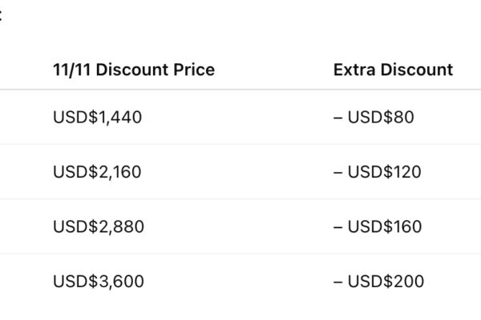
Task: Select the USD$1,440 discount price cell
Action: (97, 118)
